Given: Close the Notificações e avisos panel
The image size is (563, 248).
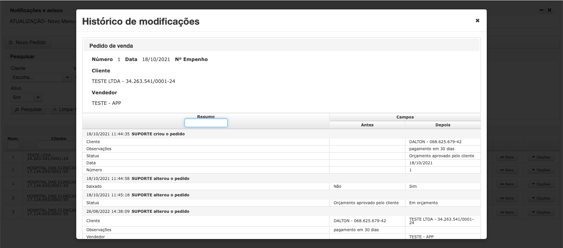Looking at the screenshot, I should [x=549, y=10].
